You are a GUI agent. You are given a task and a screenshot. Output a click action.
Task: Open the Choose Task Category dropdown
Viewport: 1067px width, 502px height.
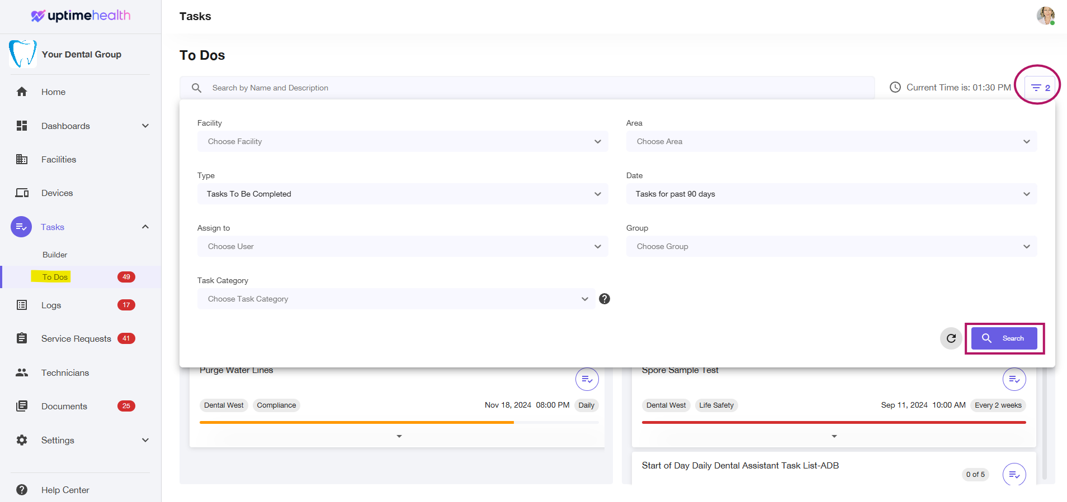point(396,299)
